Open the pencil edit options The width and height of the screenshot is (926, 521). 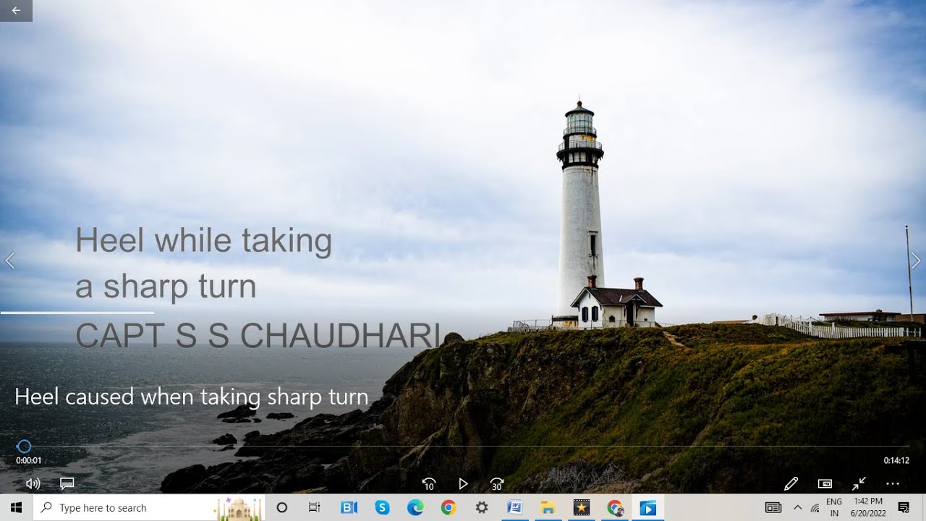click(x=791, y=483)
